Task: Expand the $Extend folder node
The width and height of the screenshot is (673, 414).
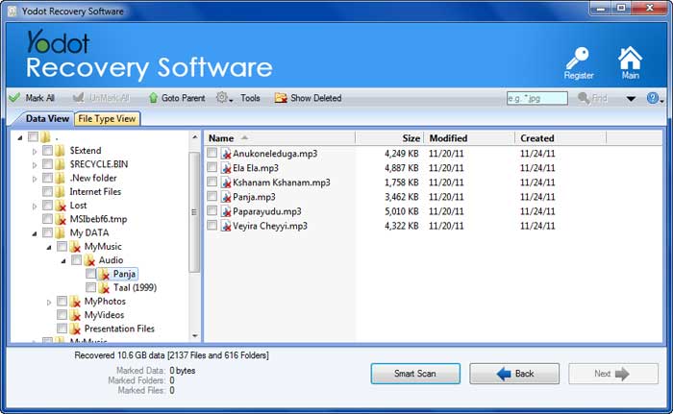Action: tap(35, 151)
